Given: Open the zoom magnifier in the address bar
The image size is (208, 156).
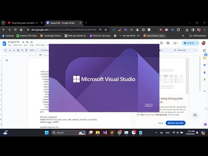Looking at the screenshot, I should [x=101, y=30].
